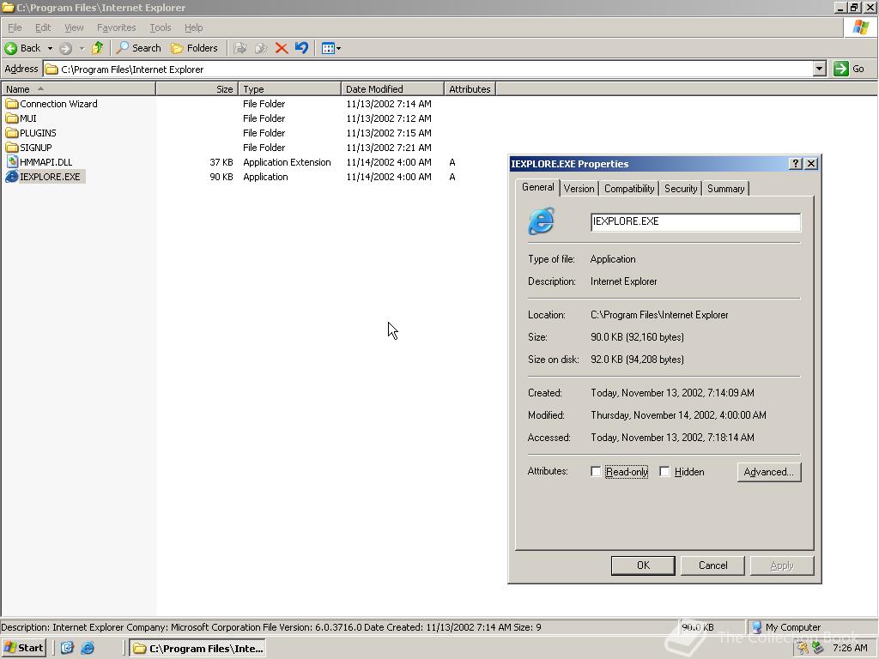Screen dimensions: 879x659
Task: Open the Search pane
Action: [138, 48]
